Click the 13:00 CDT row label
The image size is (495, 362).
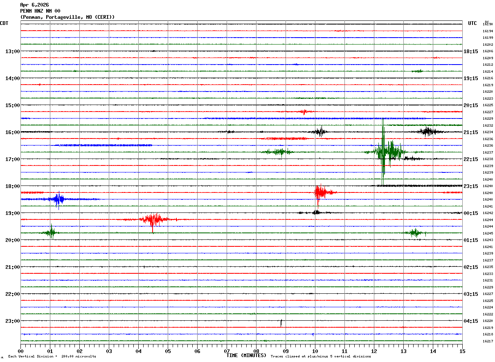[13, 51]
